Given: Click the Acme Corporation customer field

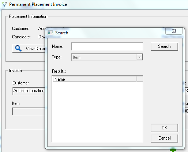Looking at the screenshot, I should pyautogui.click(x=29, y=91).
